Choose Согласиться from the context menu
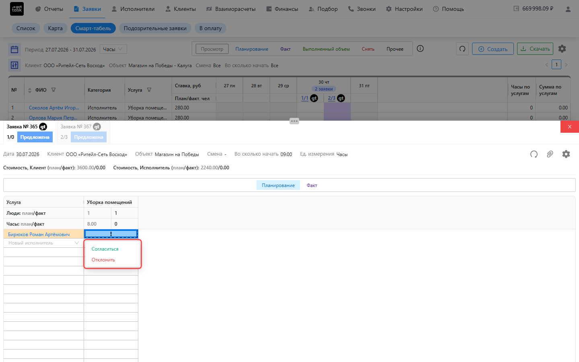This screenshot has height=362, width=579. pos(105,249)
